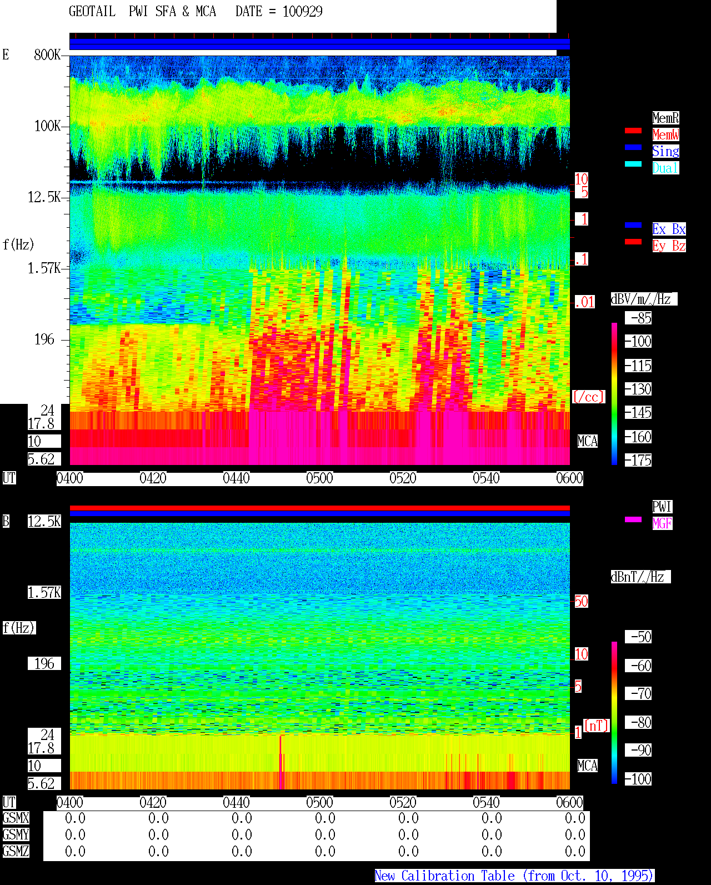Click the E panel label
The image size is (711, 885).
6,54
